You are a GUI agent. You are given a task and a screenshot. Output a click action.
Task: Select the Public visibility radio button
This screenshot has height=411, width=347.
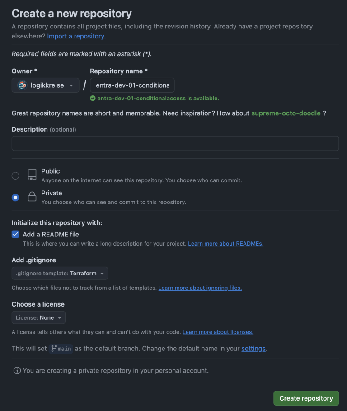(x=15, y=175)
